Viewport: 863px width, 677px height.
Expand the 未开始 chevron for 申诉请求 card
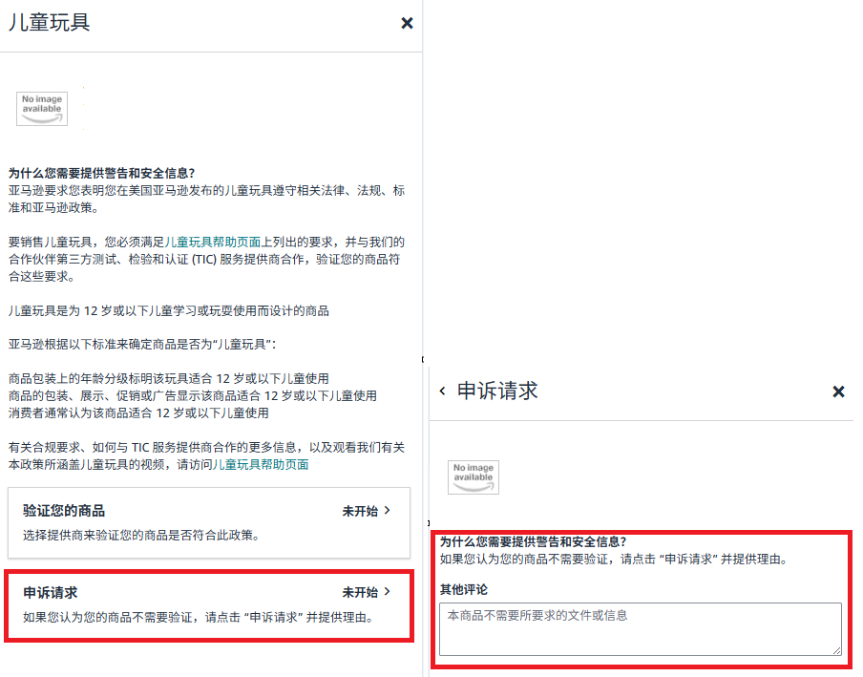click(x=388, y=592)
